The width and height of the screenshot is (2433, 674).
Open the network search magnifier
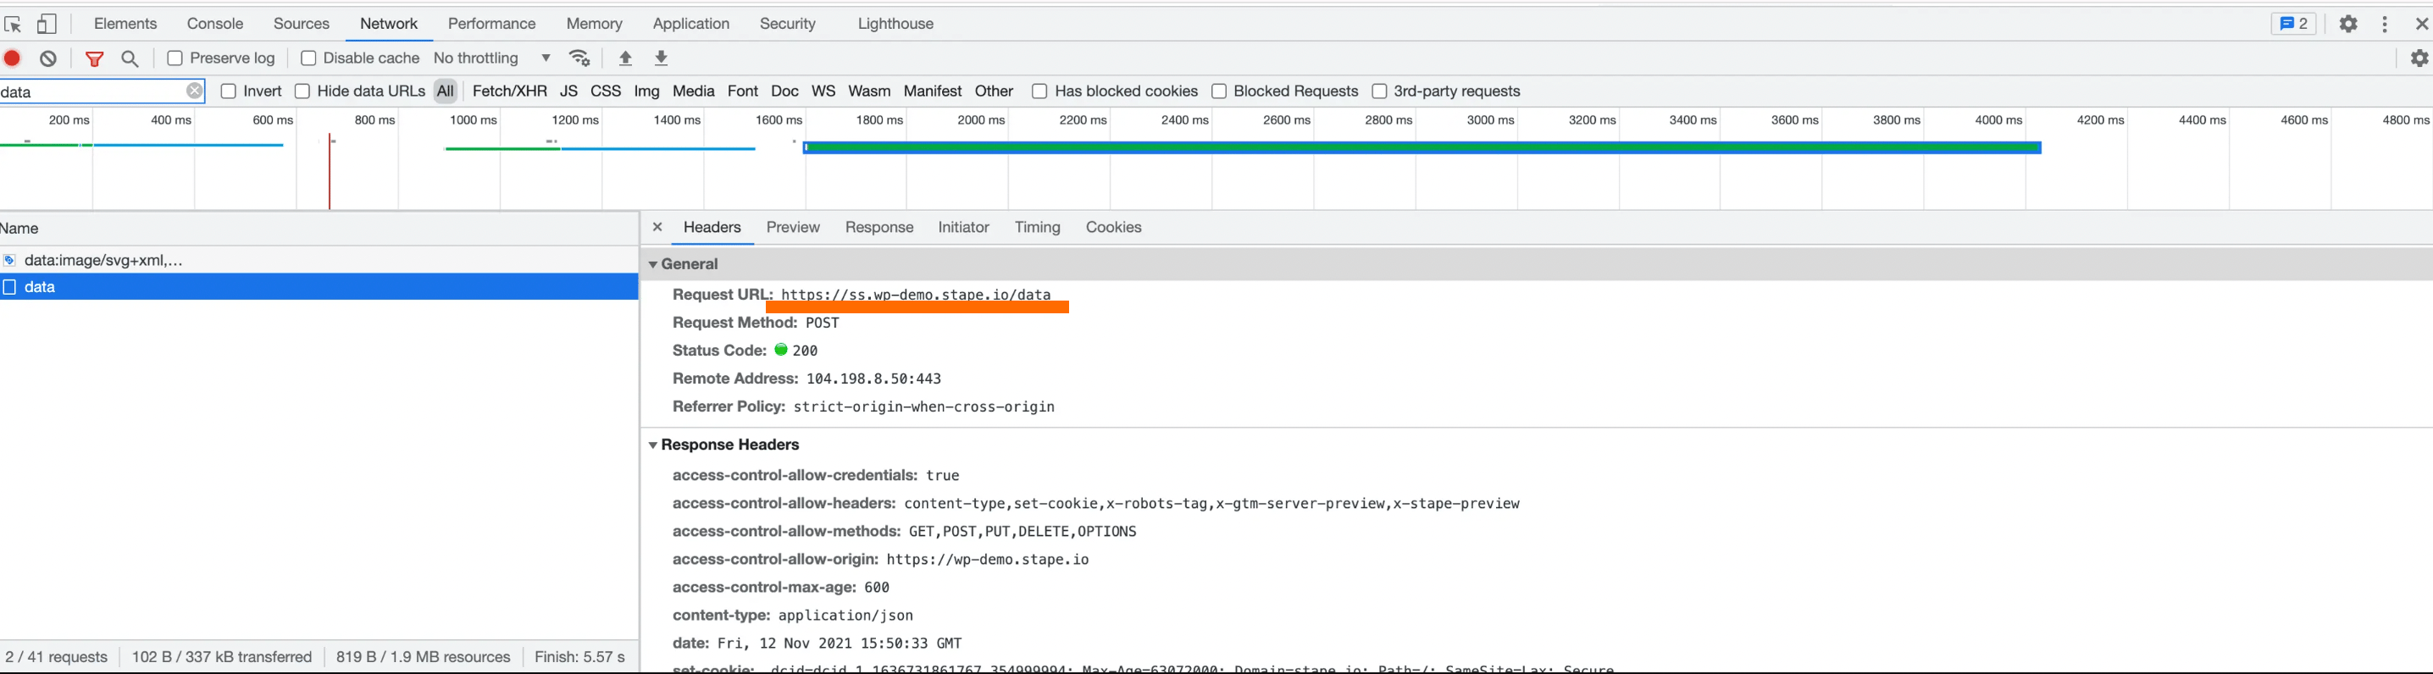[130, 58]
